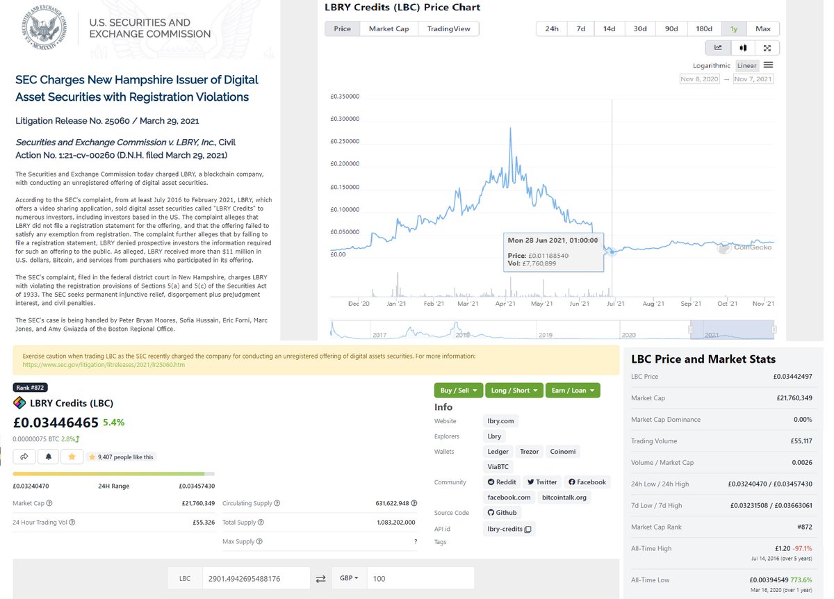Open the Trezor wallet link
Image resolution: width=834 pixels, height=599 pixels.
[530, 452]
